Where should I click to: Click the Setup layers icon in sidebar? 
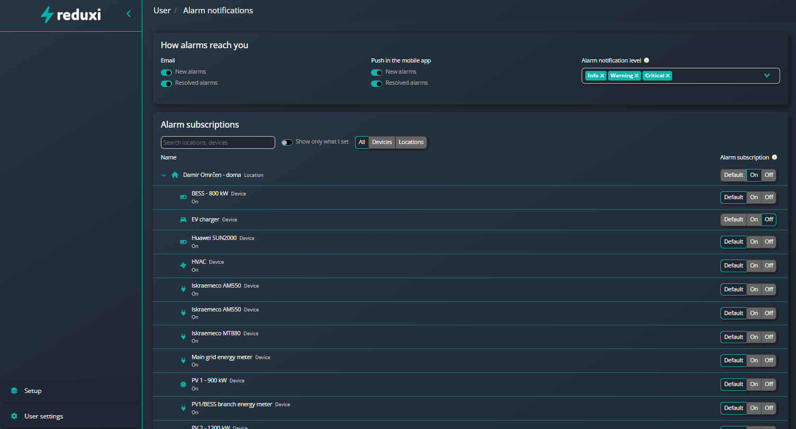[x=14, y=391]
